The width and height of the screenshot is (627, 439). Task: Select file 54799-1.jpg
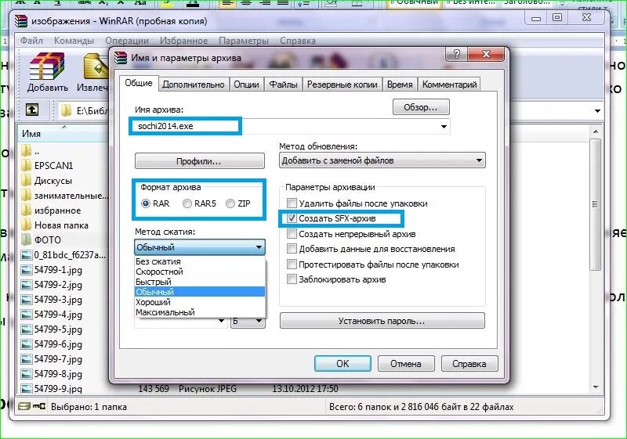pyautogui.click(x=52, y=270)
